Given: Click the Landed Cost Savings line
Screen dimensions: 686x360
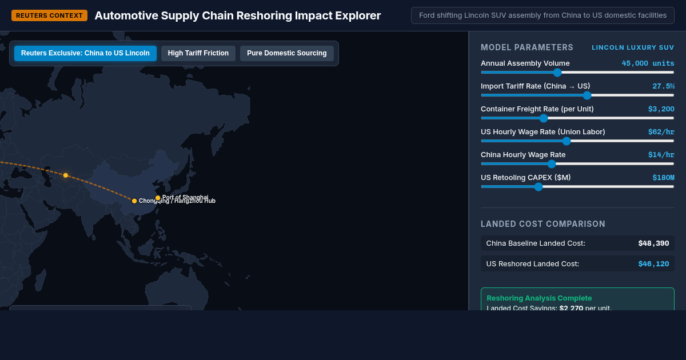Looking at the screenshot, I should click(x=549, y=308).
